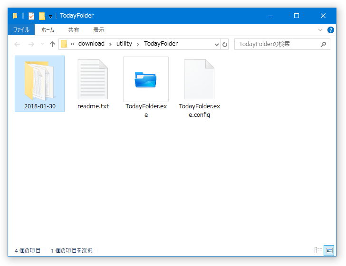
Task: Select the readme.txt file icon
Action: click(x=93, y=79)
